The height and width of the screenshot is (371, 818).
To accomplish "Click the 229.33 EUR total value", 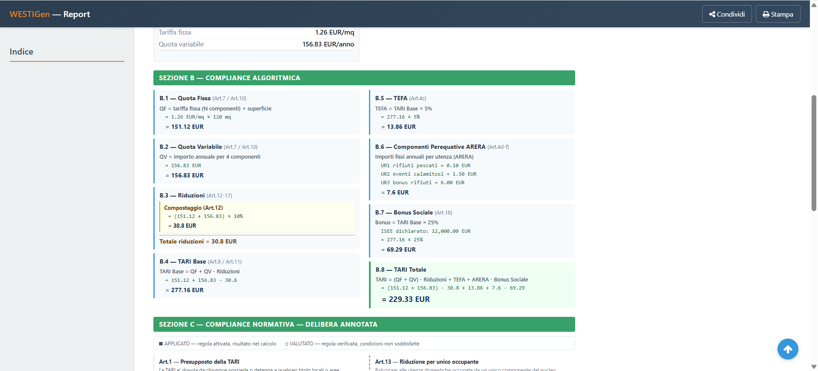I will [x=409, y=299].
